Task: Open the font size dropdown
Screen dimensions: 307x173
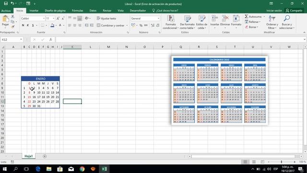Action: (53, 18)
